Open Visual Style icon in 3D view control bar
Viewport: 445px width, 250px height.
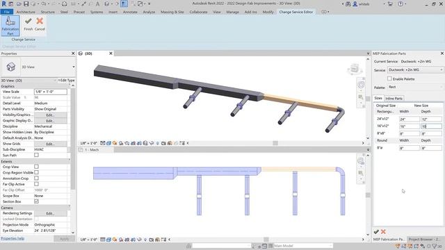tap(108, 143)
